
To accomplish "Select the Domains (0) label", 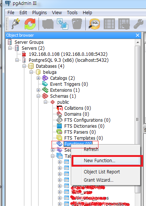I will 77,114.
